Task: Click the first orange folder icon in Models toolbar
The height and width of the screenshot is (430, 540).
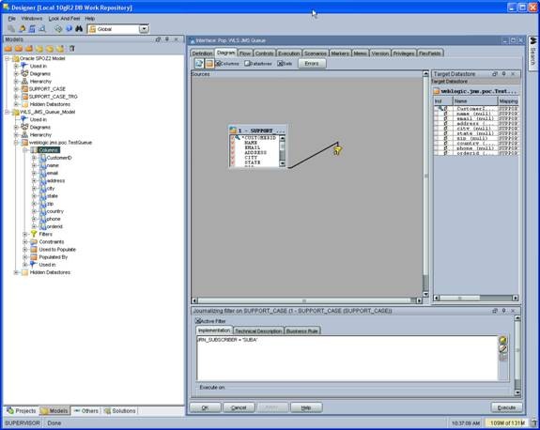Action: (8, 49)
